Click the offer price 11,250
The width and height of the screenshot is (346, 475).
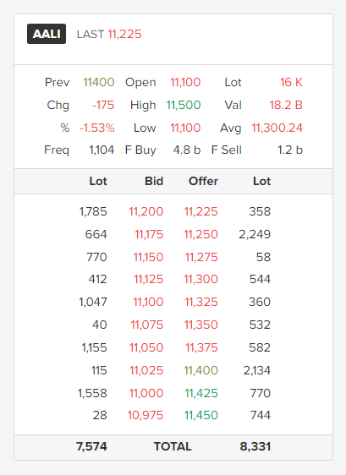pyautogui.click(x=201, y=234)
